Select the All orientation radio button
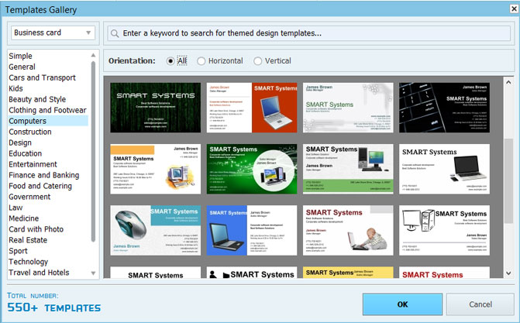Screen dimensions: 520x323 click(x=170, y=61)
